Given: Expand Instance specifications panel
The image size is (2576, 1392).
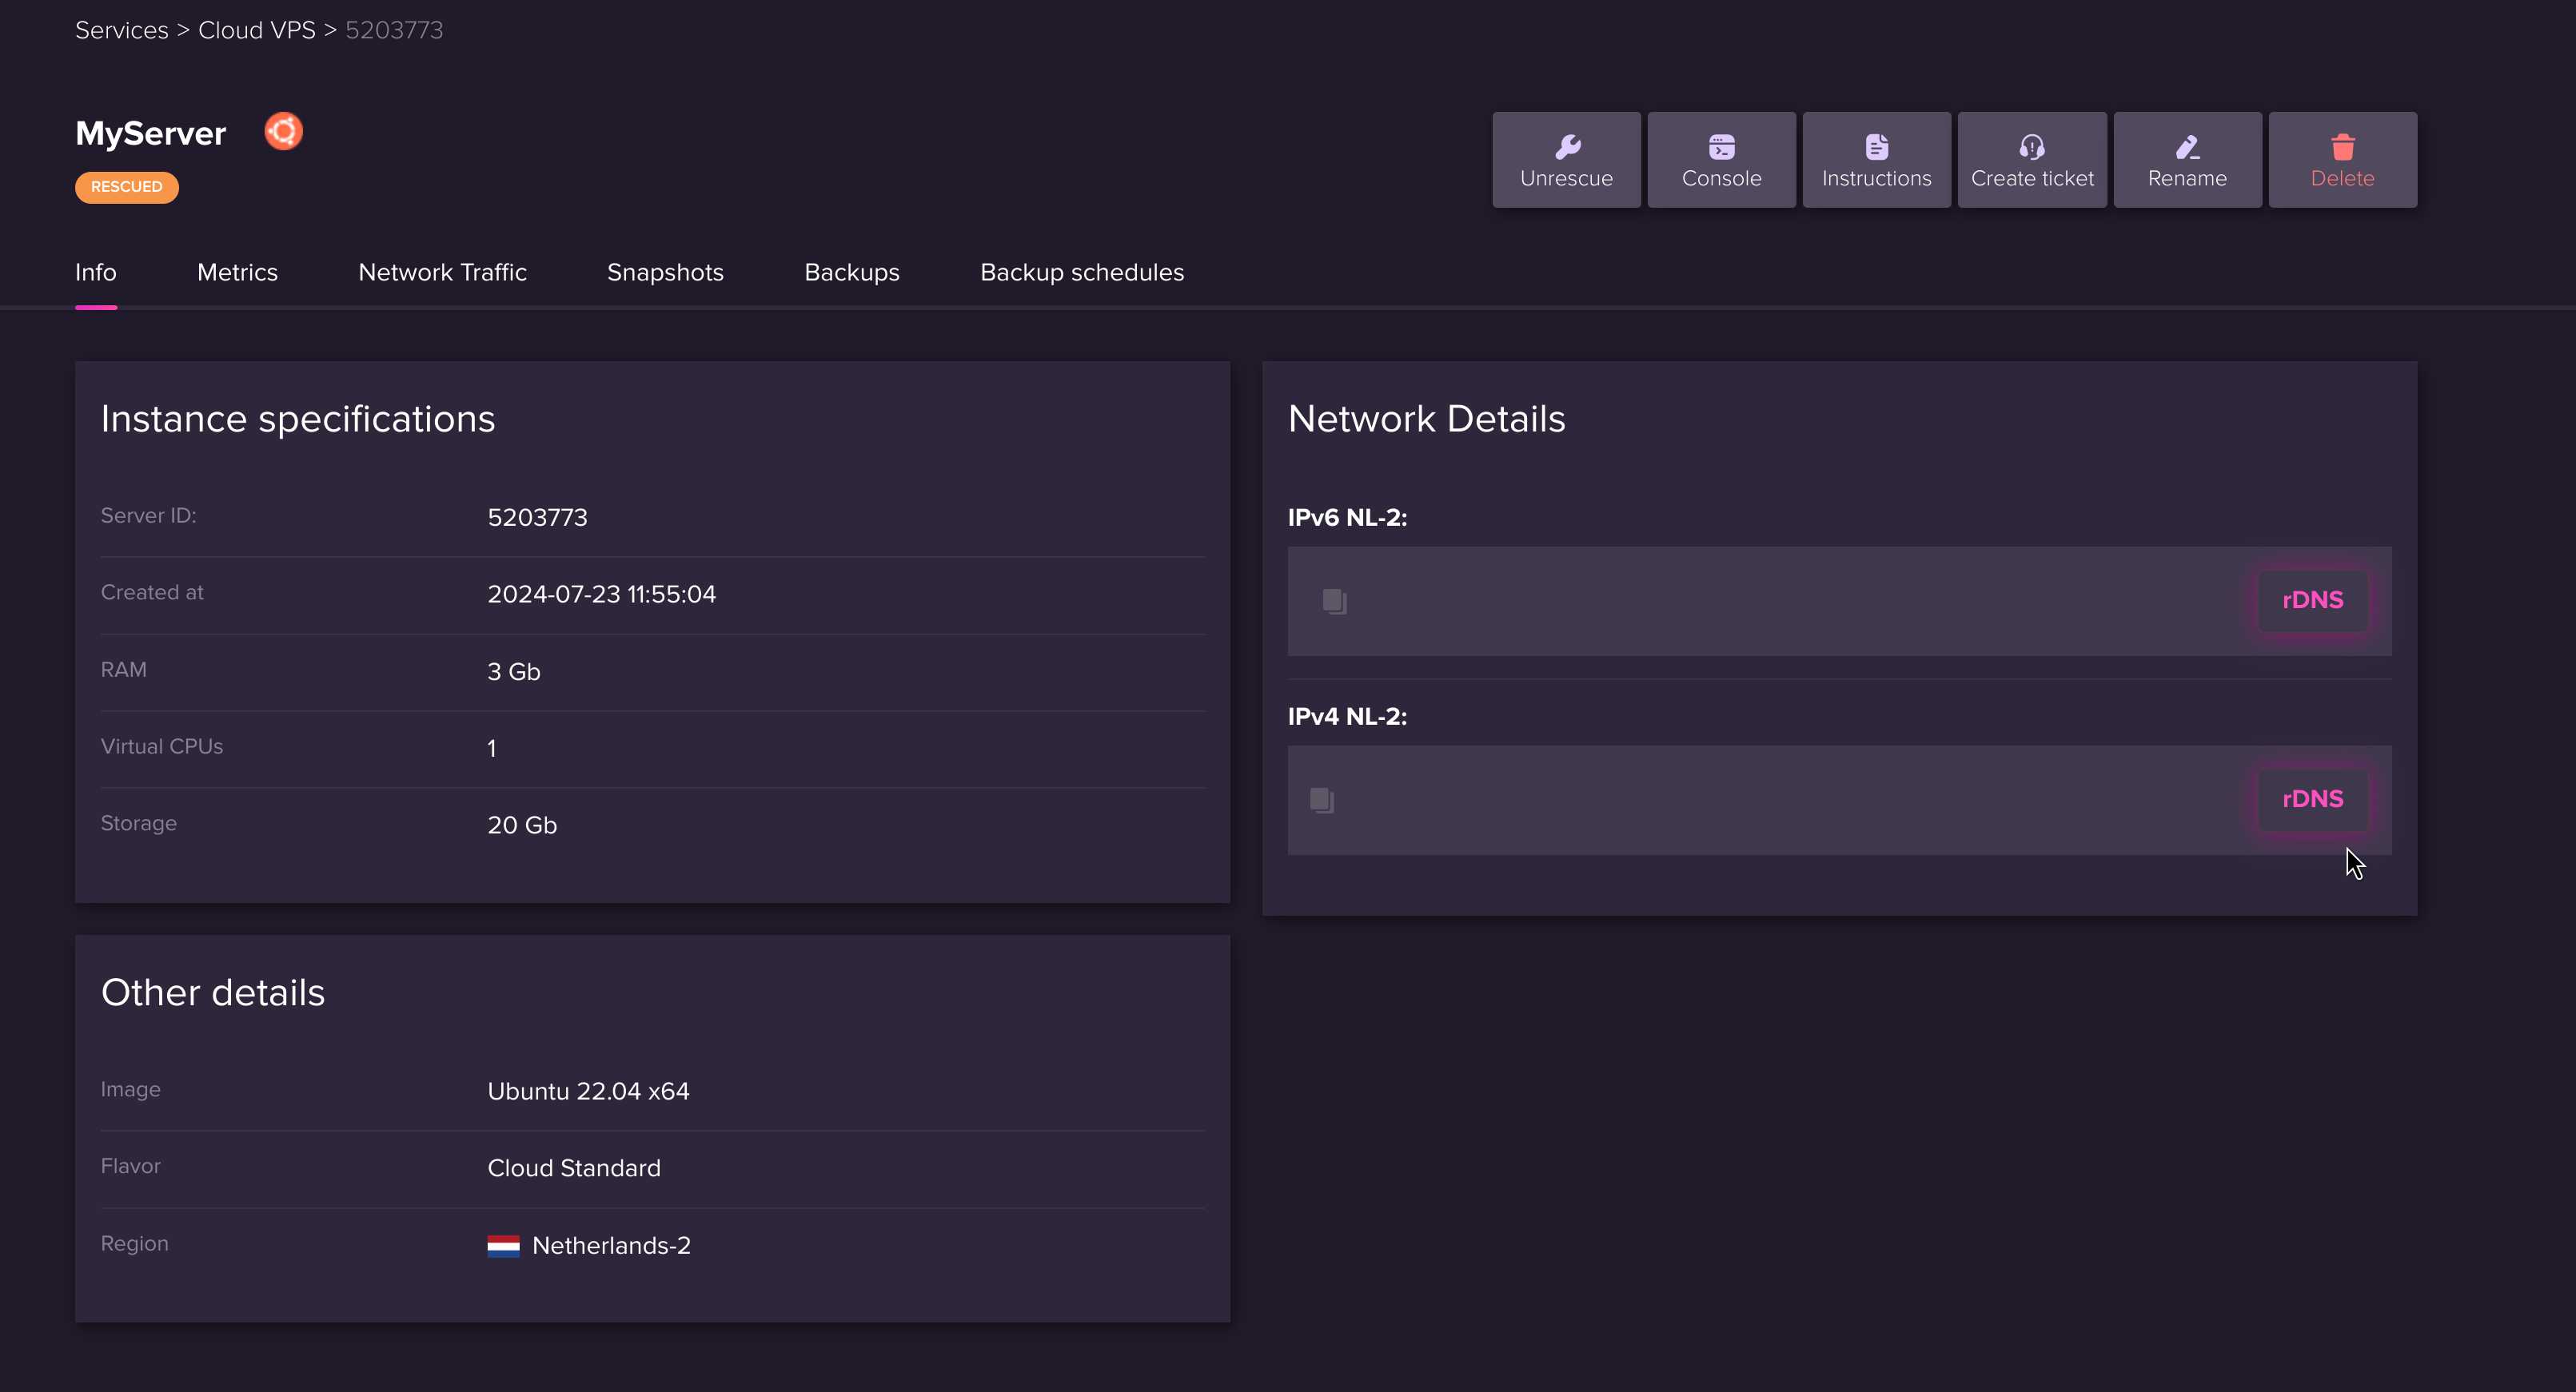Looking at the screenshot, I should click(297, 418).
